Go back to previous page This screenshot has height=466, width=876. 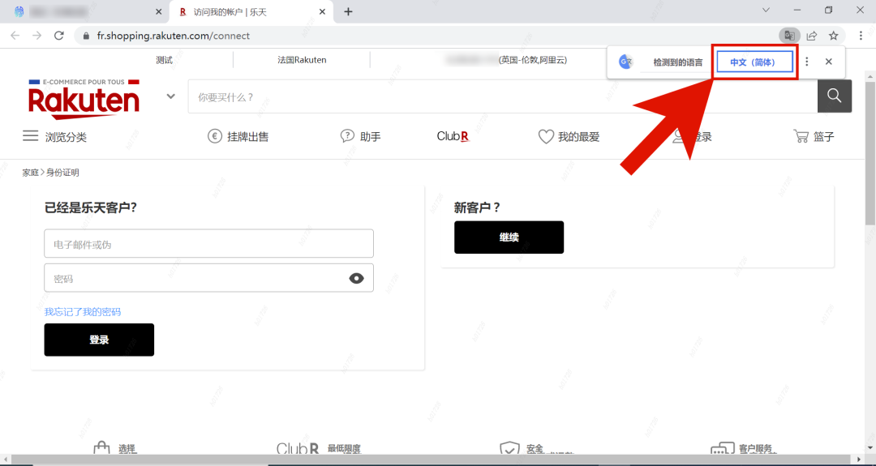point(15,36)
